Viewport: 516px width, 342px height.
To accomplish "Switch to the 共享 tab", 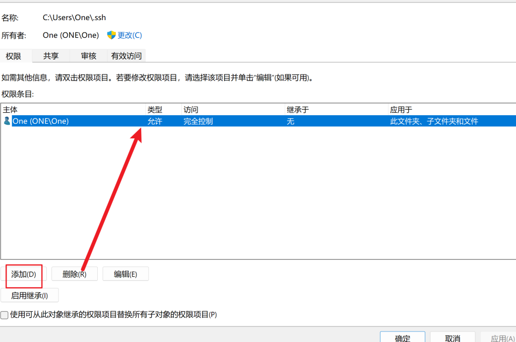I will [x=50, y=56].
